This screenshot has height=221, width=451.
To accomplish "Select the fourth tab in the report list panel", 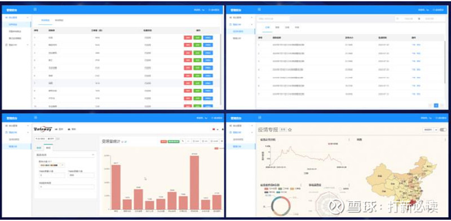I will (297, 28).
